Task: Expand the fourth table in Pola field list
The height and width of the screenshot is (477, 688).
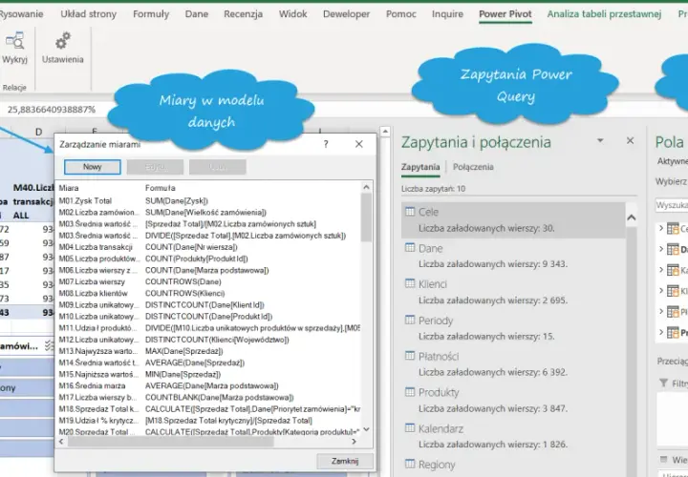Action: click(661, 290)
